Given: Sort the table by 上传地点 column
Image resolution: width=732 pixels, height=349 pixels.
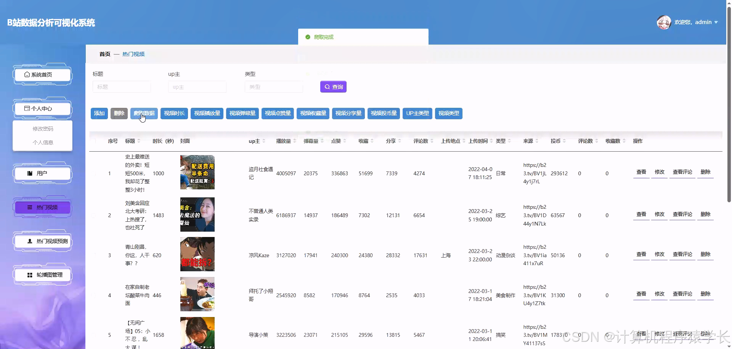Looking at the screenshot, I should pos(464,141).
